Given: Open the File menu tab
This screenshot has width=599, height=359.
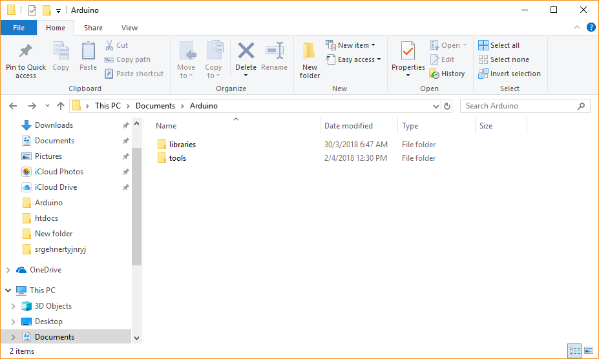Looking at the screenshot, I should click(19, 28).
